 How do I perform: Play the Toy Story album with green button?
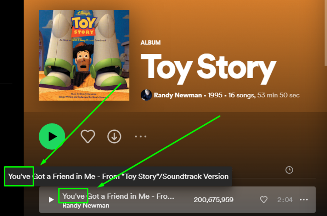click(52, 136)
